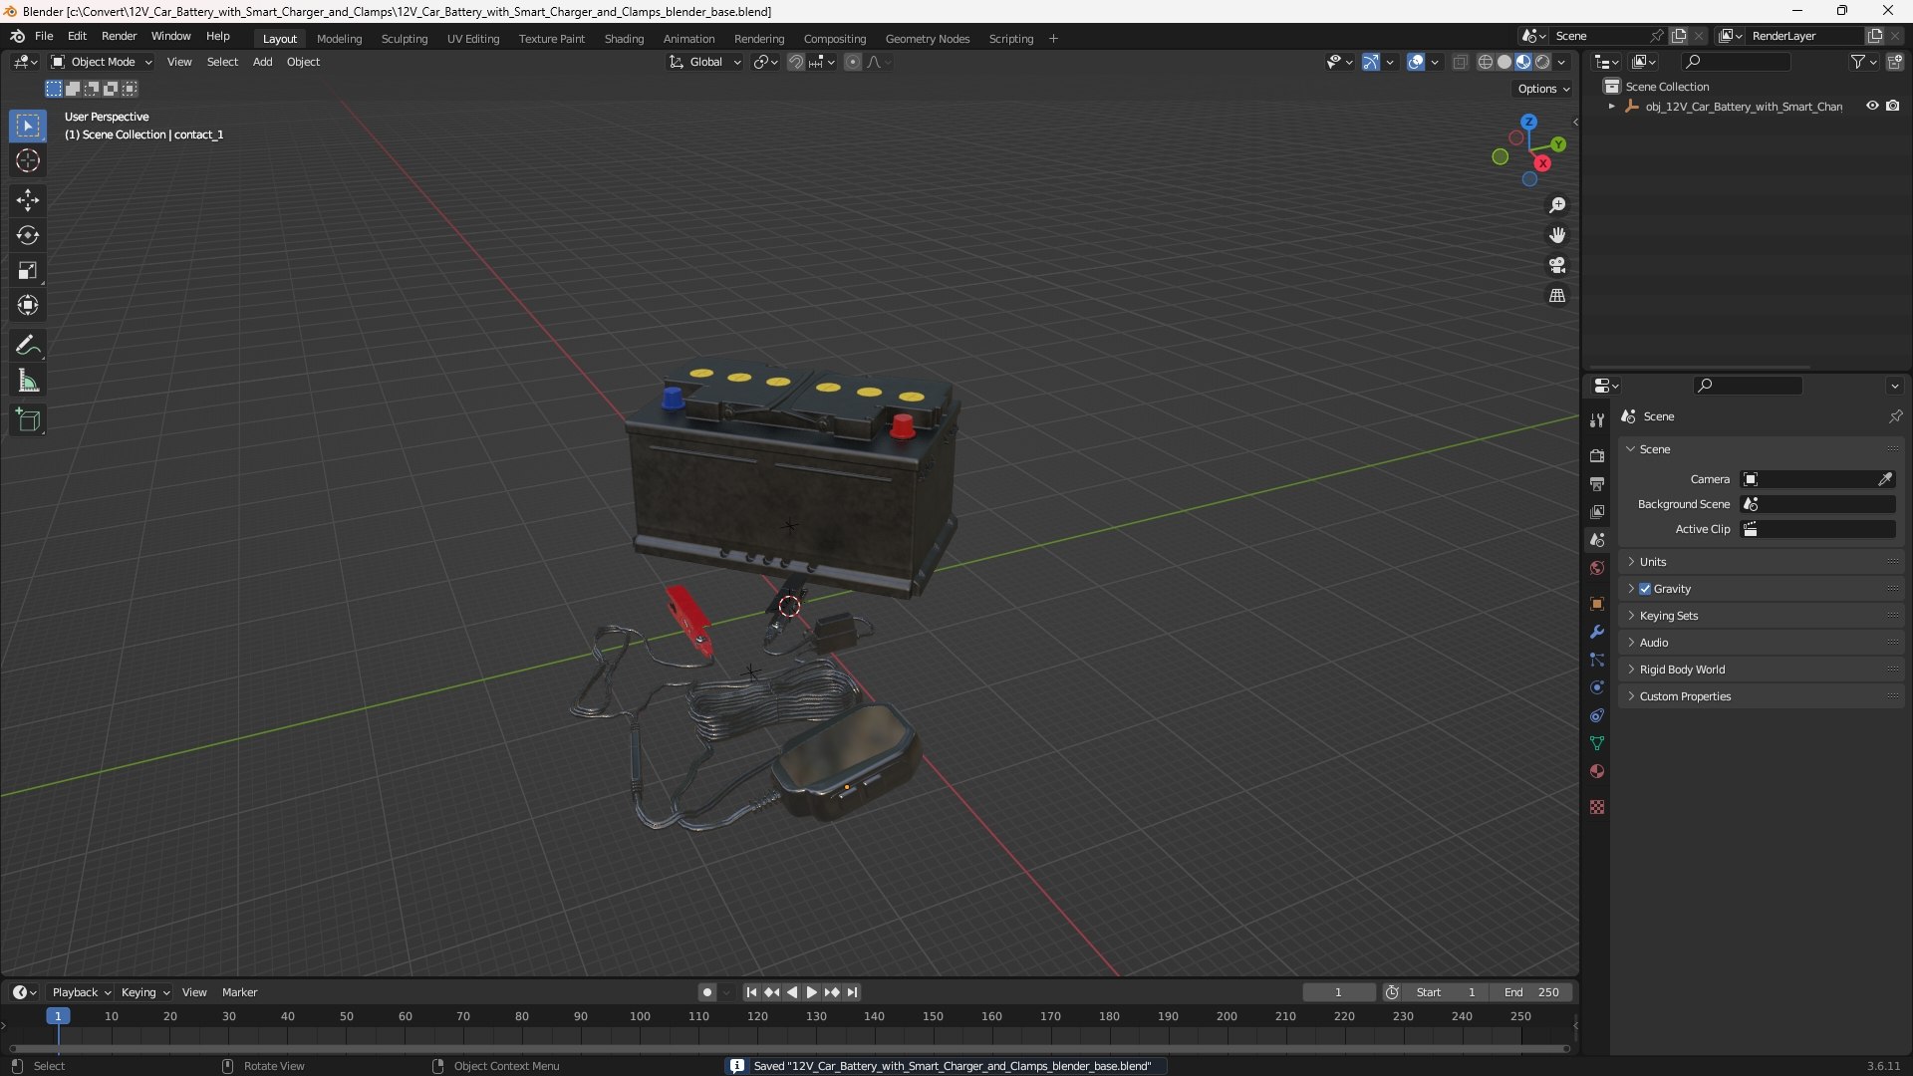Expand obj_12V_Car_Battery tree item arrow
The image size is (1913, 1076).
(1612, 107)
